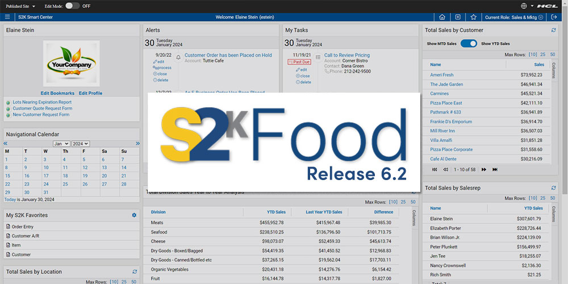Click Today link under calendar
The image size is (568, 284).
pyautogui.click(x=10, y=199)
